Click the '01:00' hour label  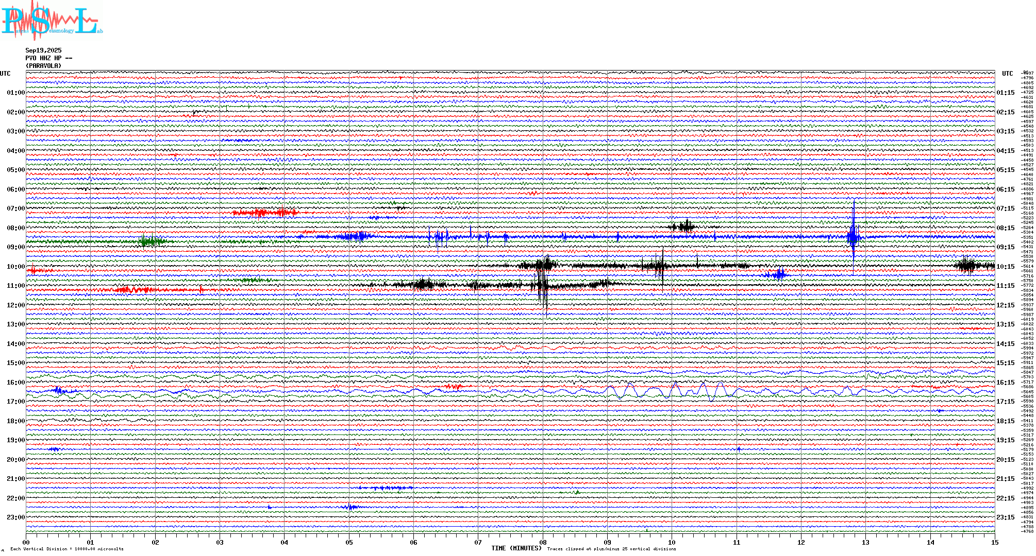point(16,93)
